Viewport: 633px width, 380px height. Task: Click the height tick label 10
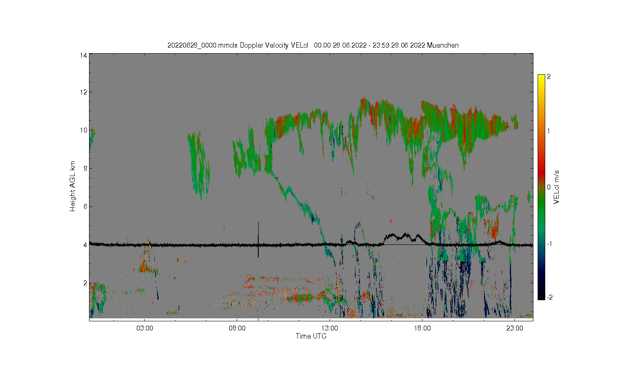pos(84,130)
